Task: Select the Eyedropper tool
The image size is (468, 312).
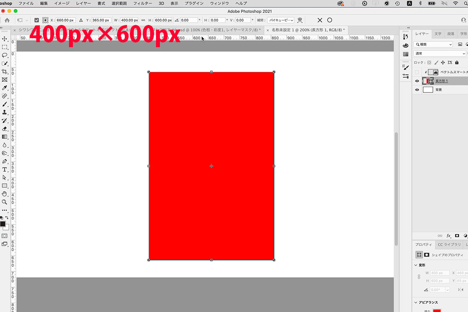Action: coord(5,88)
